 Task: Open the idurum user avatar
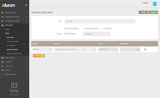155,4
